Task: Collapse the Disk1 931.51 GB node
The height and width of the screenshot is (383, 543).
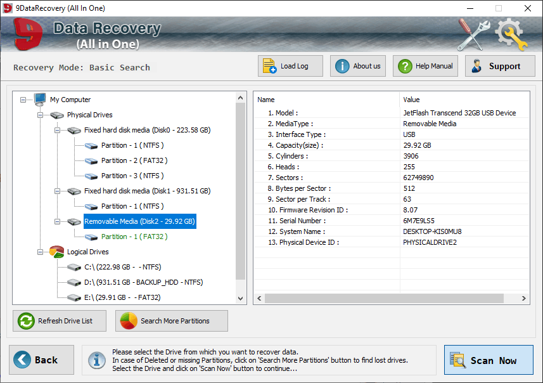Action: point(58,191)
